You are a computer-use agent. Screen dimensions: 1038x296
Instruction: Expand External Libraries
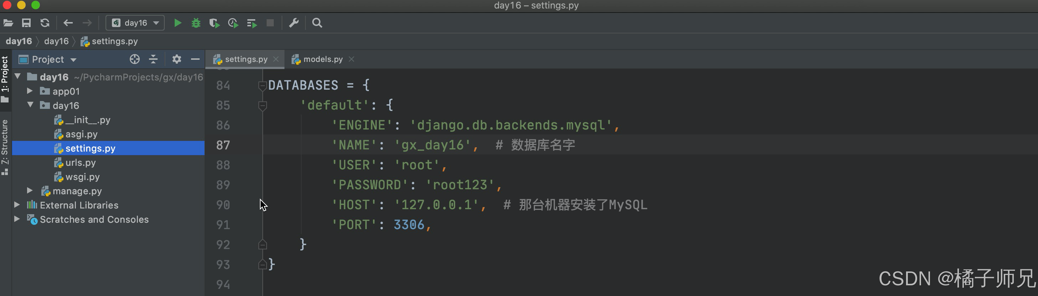[17, 205]
